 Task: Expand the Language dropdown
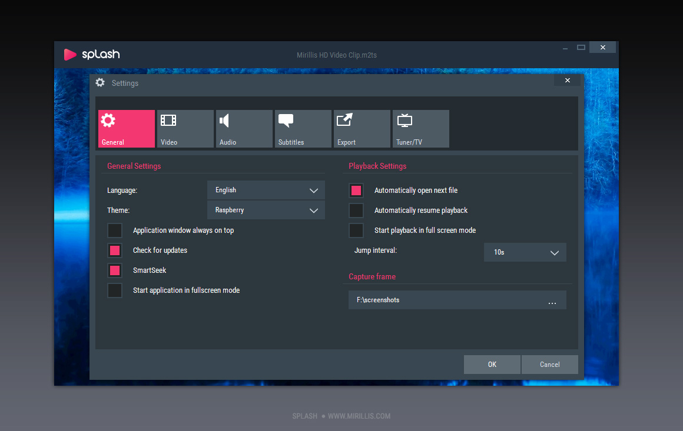pos(266,190)
